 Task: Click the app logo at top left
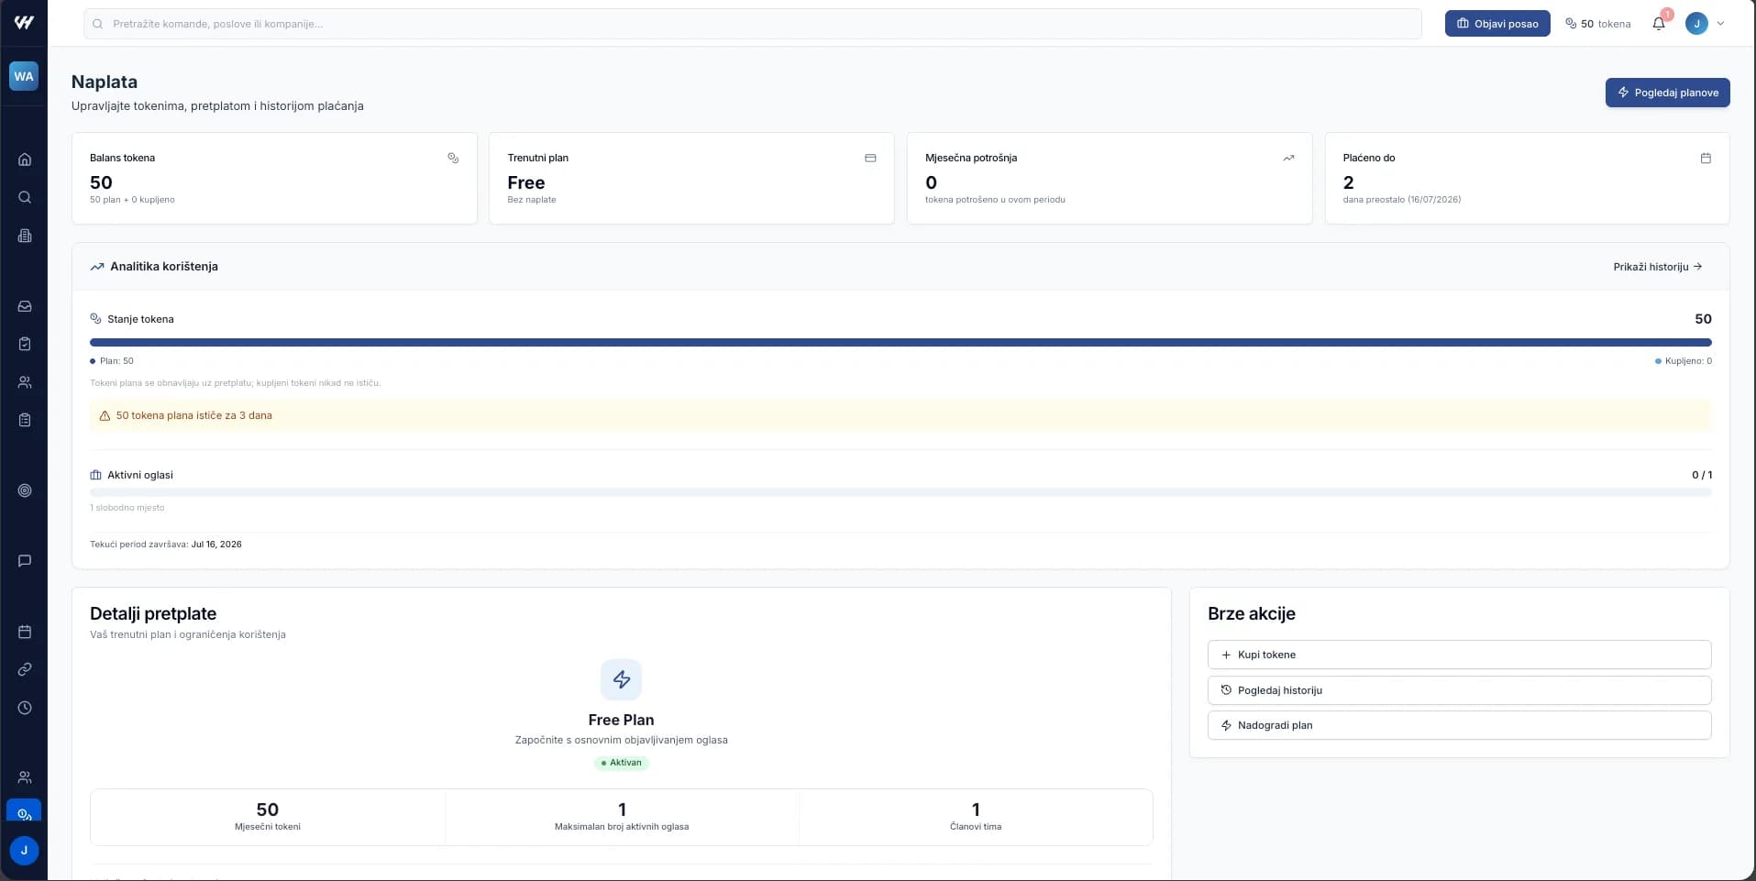(24, 23)
